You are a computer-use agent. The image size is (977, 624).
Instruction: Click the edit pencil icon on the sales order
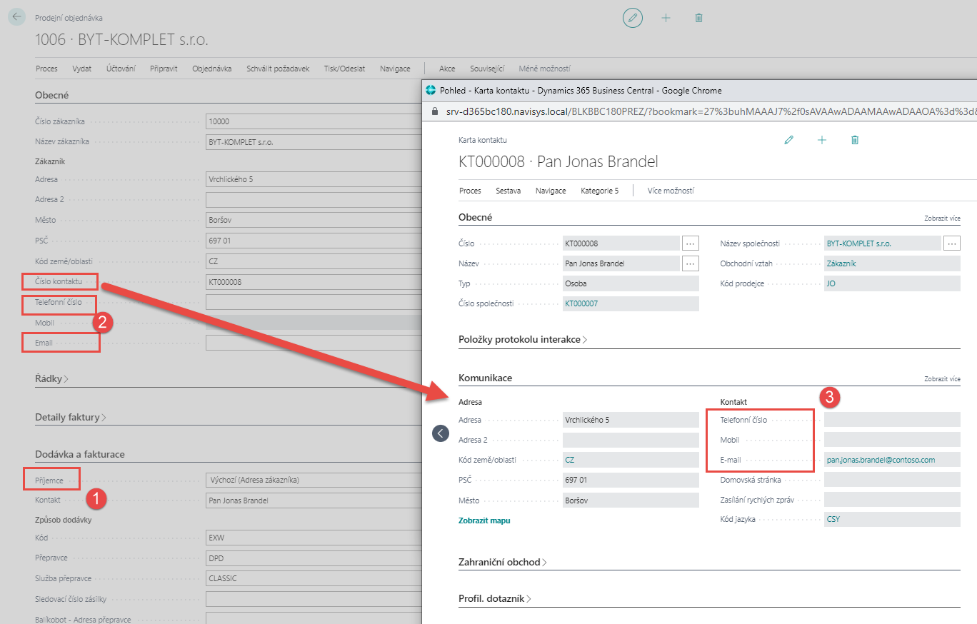[632, 18]
